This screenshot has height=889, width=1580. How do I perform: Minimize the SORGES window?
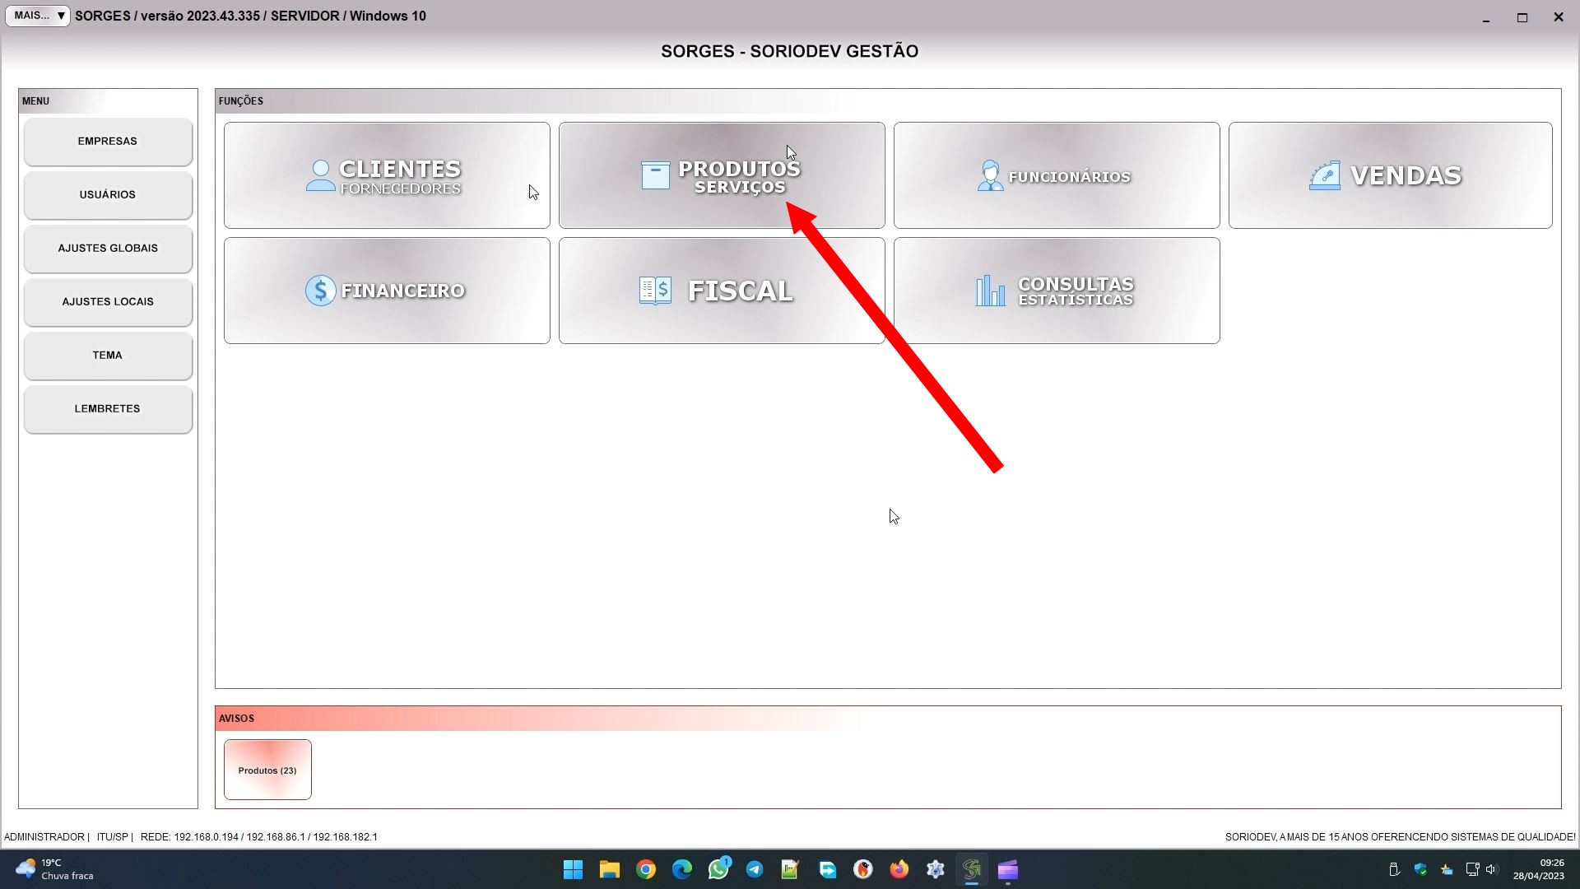(1486, 16)
